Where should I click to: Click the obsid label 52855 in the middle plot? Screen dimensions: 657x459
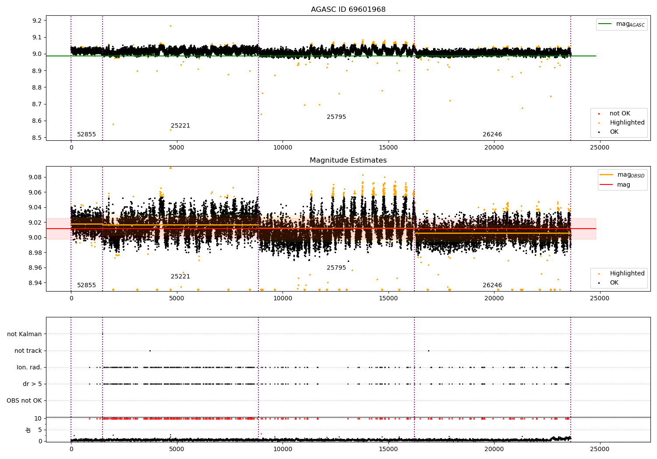pyautogui.click(x=86, y=285)
